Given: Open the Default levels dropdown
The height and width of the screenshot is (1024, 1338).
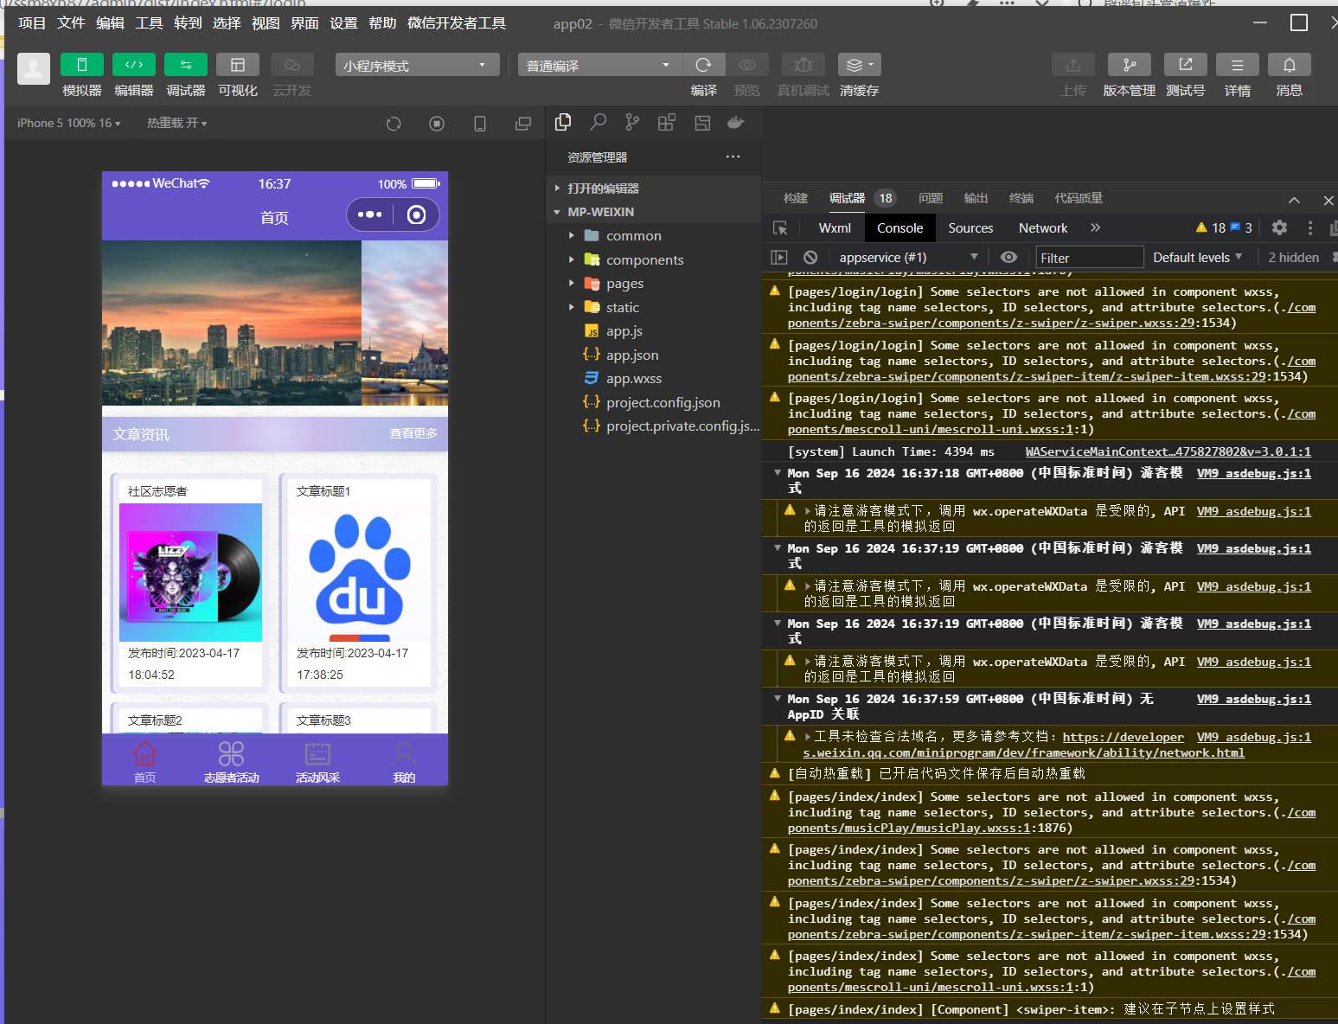Looking at the screenshot, I should coord(1198,257).
